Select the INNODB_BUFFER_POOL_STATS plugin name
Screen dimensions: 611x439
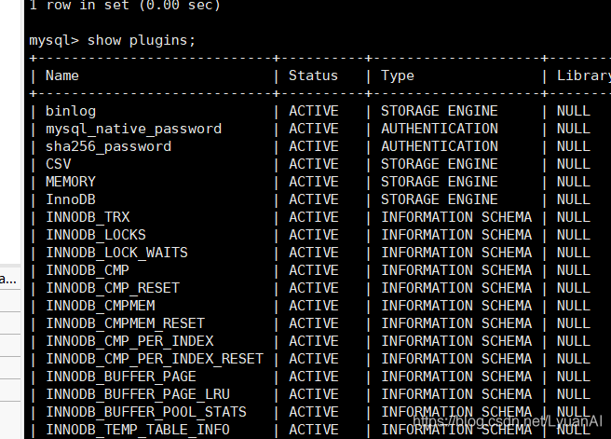[146, 412]
